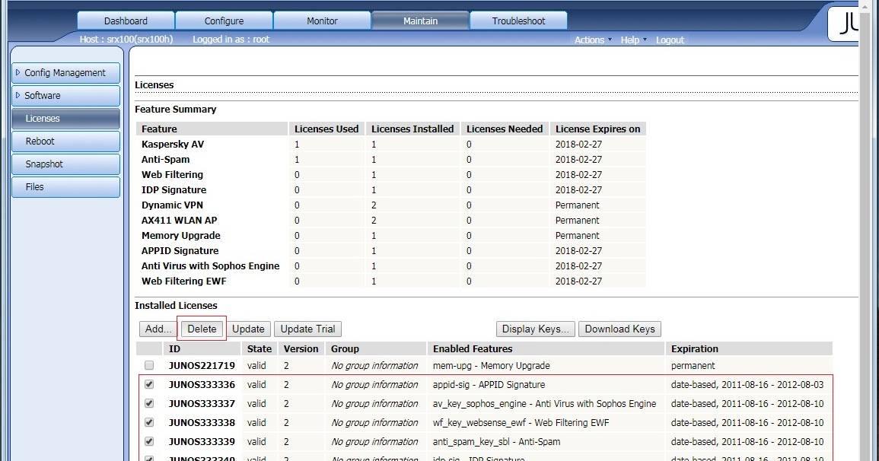Select the Maintain tab
The width and height of the screenshot is (879, 461).
(x=420, y=21)
